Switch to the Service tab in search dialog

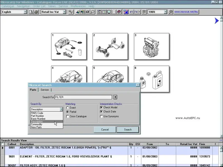click(45, 90)
